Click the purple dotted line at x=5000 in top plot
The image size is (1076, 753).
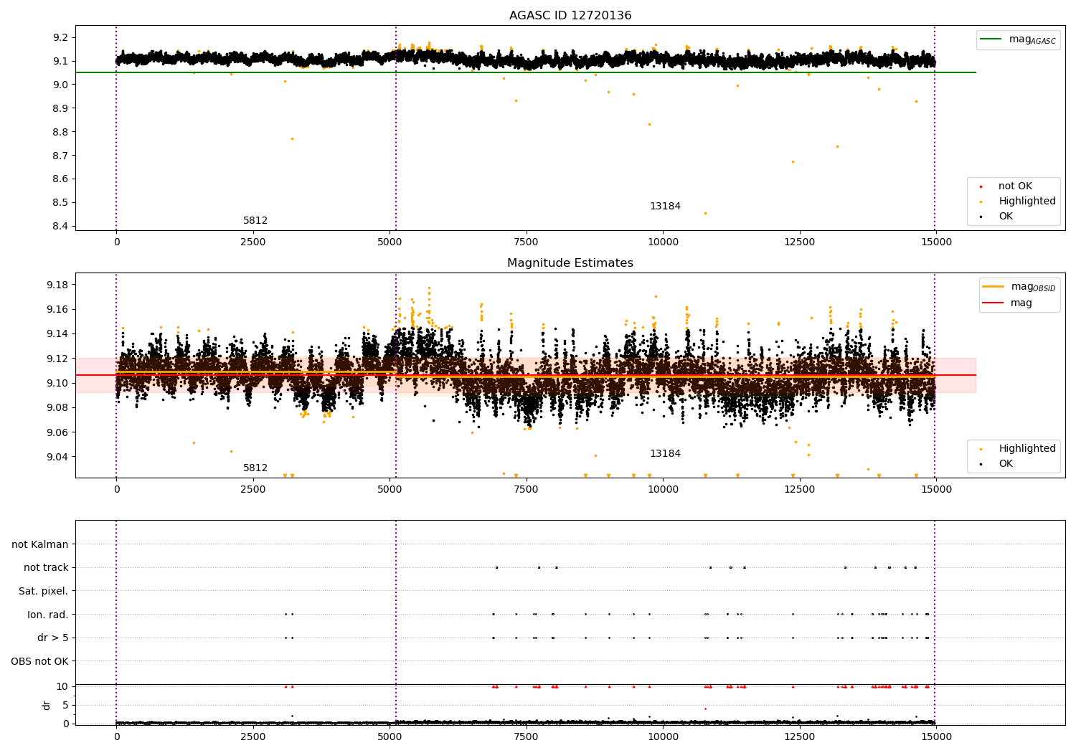point(396,128)
